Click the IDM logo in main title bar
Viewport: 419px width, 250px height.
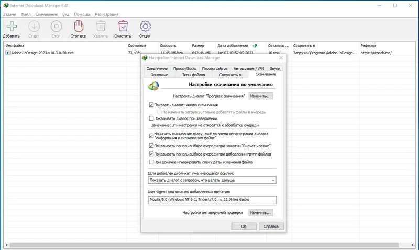[x=6, y=5]
